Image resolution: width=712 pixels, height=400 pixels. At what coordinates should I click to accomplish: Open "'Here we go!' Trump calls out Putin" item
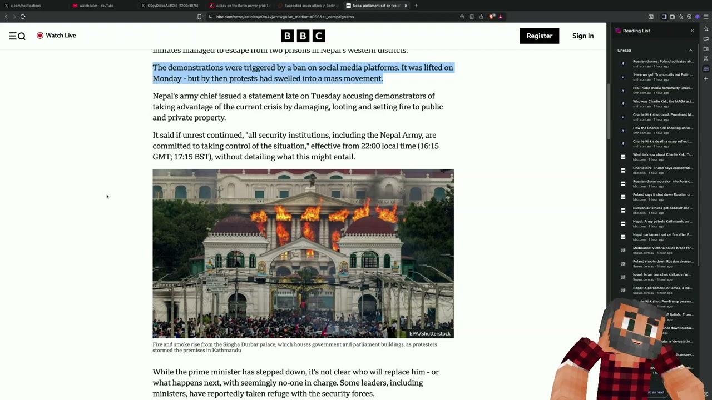pyautogui.click(x=656, y=77)
